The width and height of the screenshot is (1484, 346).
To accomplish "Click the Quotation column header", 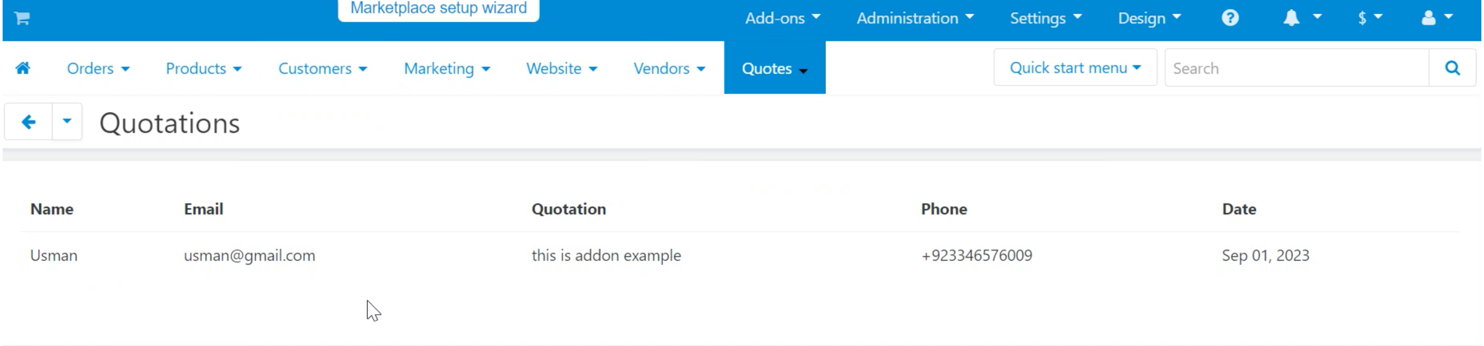I will click(x=568, y=209).
